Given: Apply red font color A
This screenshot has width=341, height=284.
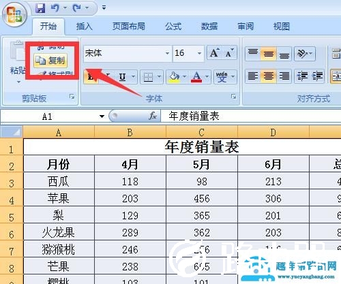Looking at the screenshot, I should [x=196, y=77].
